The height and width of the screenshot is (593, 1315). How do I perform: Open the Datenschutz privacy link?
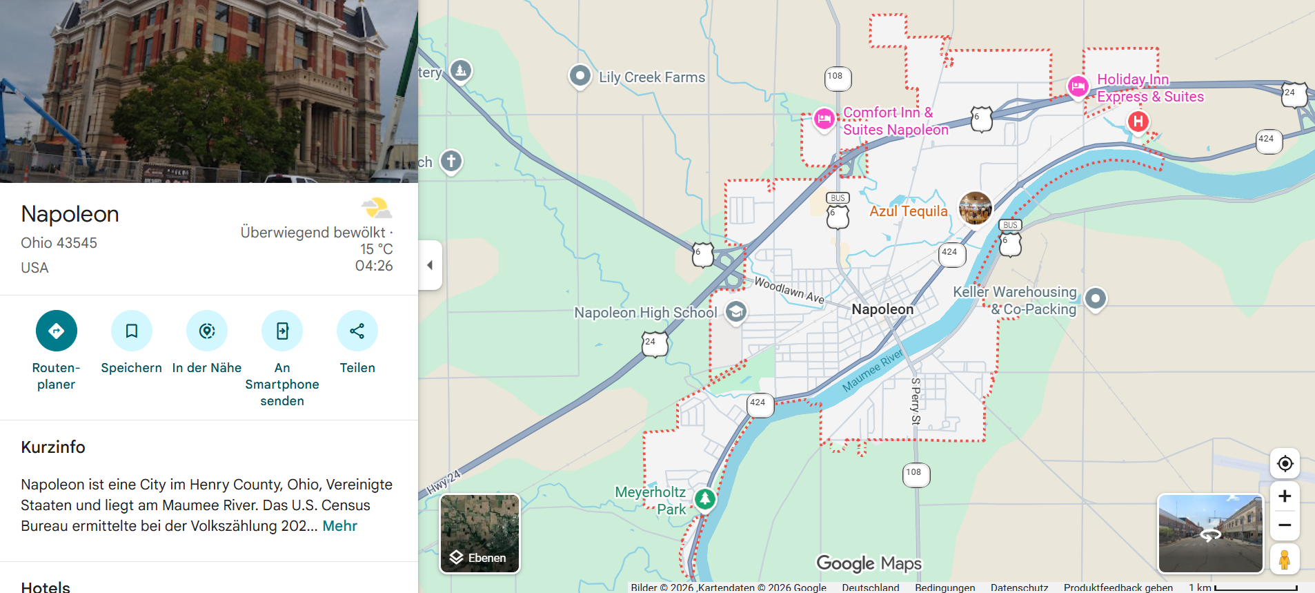click(x=1020, y=587)
